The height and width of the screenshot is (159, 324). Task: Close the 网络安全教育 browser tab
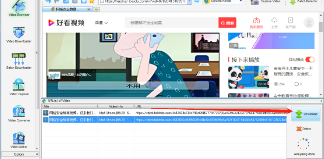pos(89,9)
